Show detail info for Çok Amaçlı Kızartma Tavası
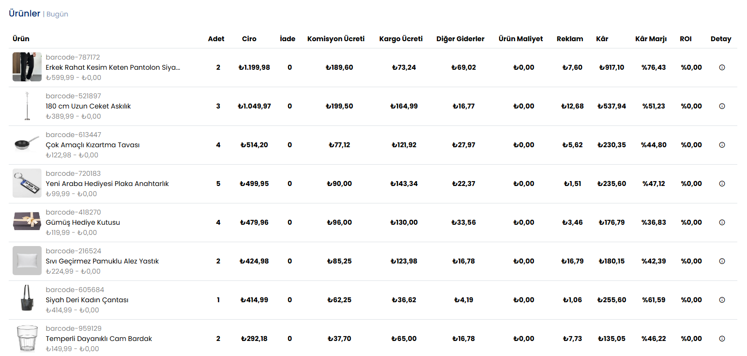The image size is (747, 356). tap(722, 145)
